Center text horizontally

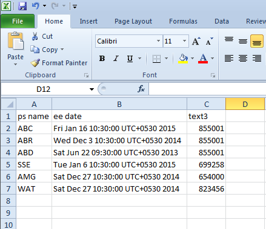click(243, 59)
